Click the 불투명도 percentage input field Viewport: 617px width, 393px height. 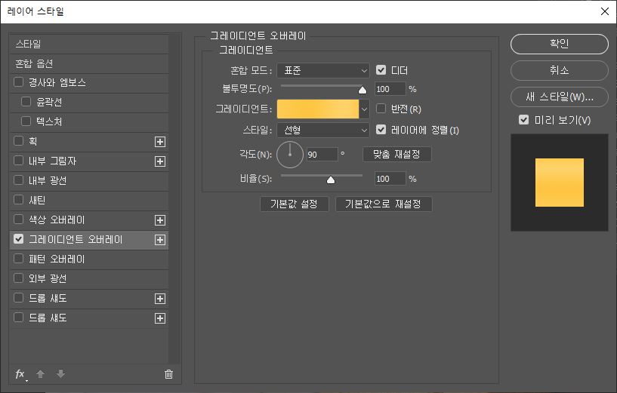[390, 89]
